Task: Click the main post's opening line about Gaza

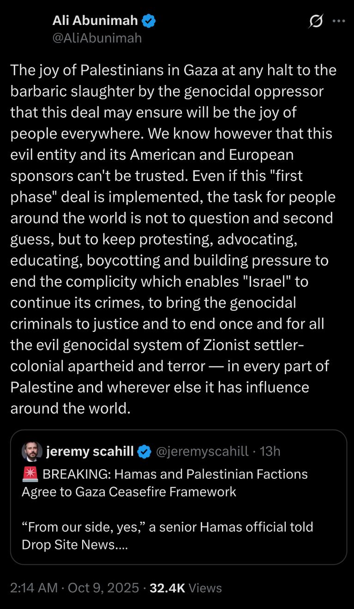Action: point(173,70)
